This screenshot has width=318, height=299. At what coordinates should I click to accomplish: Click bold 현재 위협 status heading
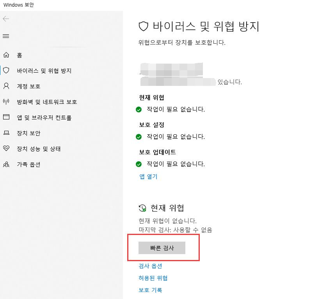click(x=152, y=98)
